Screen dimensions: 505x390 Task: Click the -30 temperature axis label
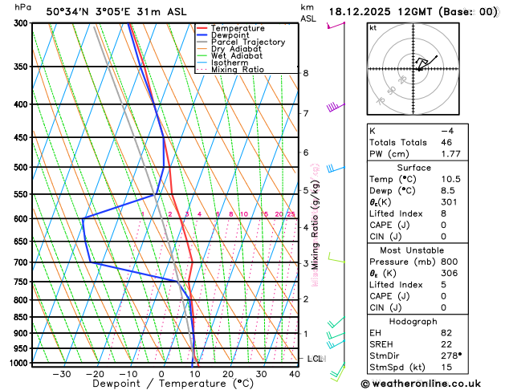(62, 374)
